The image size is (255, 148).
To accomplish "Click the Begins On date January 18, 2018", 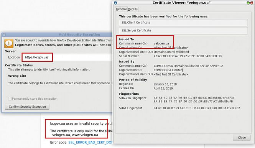I will 165,84.
